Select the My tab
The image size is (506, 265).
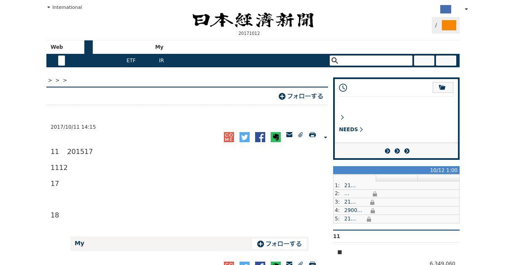coord(159,47)
